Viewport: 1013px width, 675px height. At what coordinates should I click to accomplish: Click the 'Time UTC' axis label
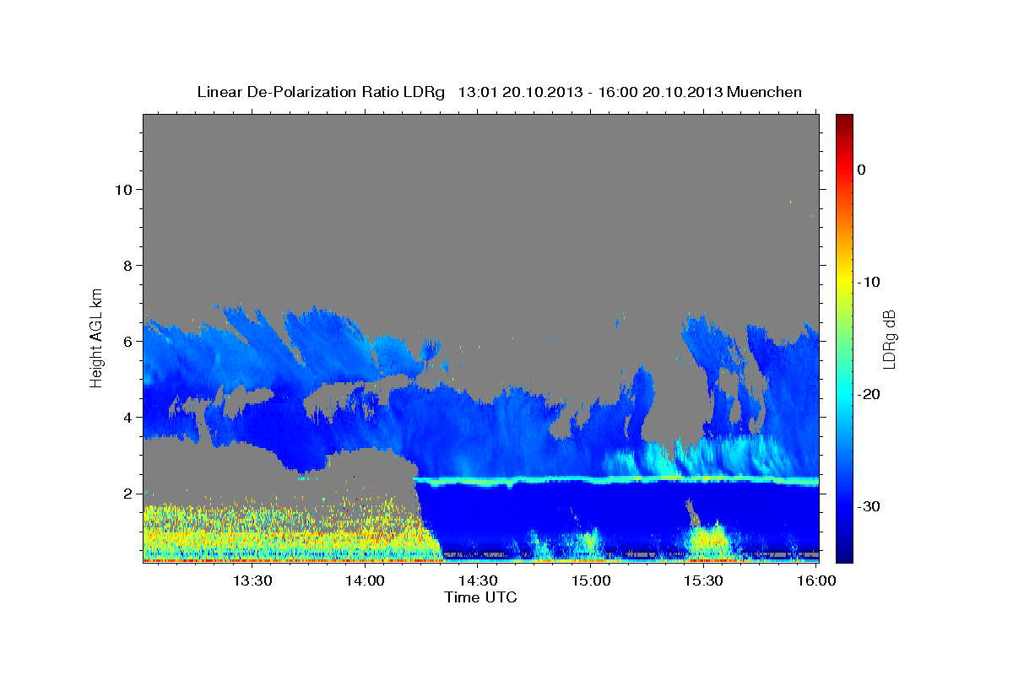(480, 597)
